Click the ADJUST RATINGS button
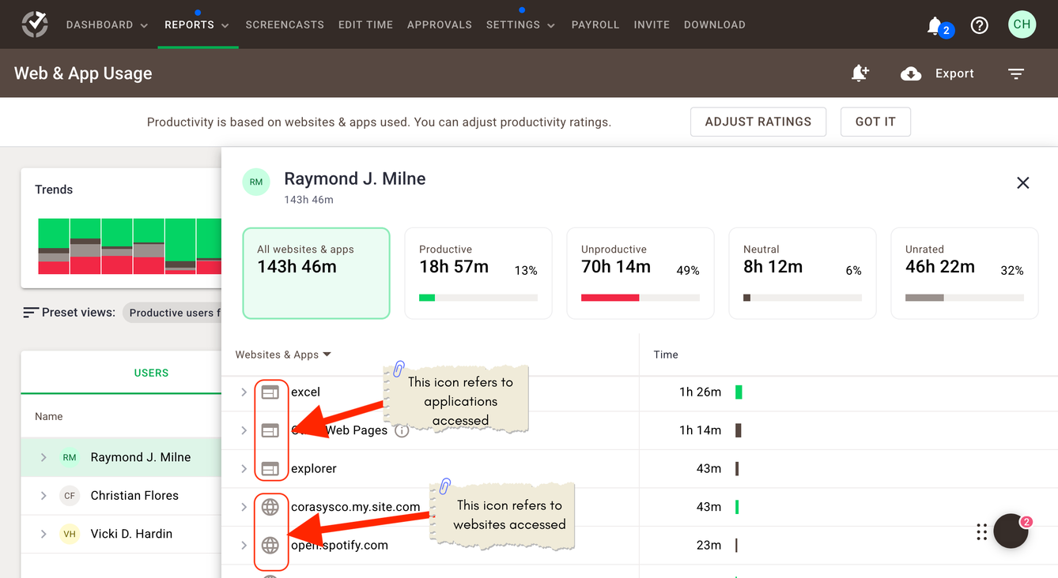Screen dimensions: 1058x578 [x=758, y=122]
